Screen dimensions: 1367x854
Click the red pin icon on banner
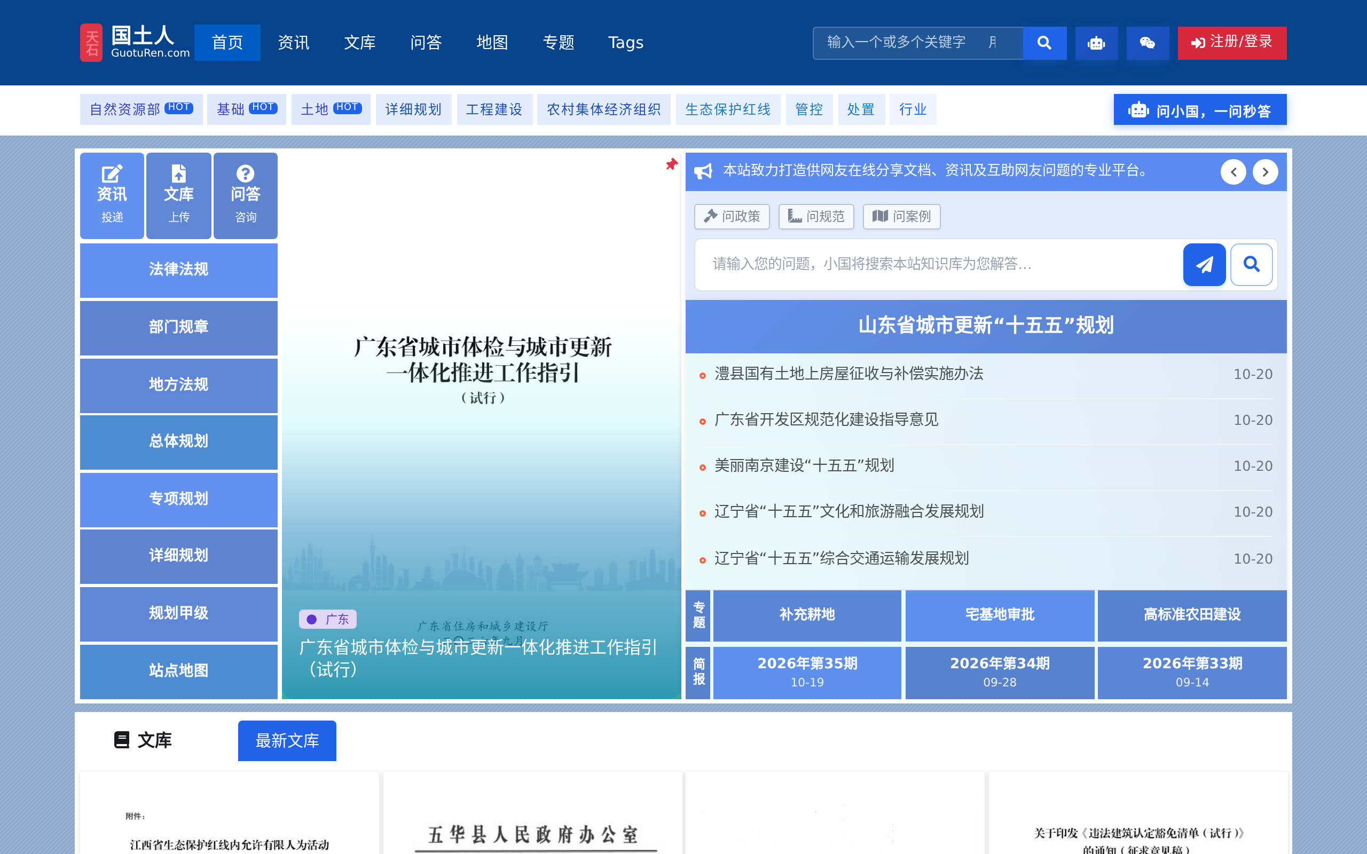pyautogui.click(x=671, y=164)
